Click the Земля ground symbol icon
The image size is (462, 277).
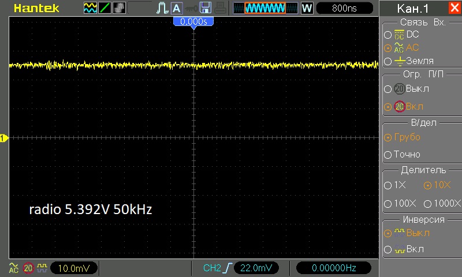(x=400, y=61)
